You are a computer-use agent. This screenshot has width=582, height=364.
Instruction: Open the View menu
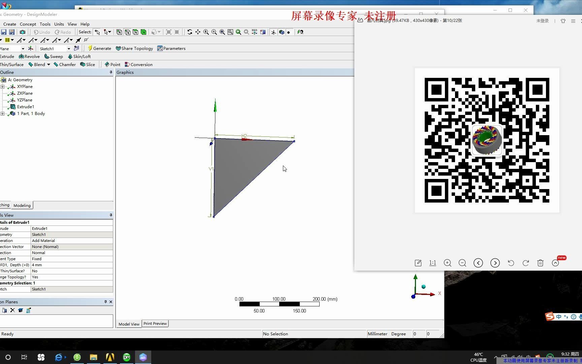point(72,24)
